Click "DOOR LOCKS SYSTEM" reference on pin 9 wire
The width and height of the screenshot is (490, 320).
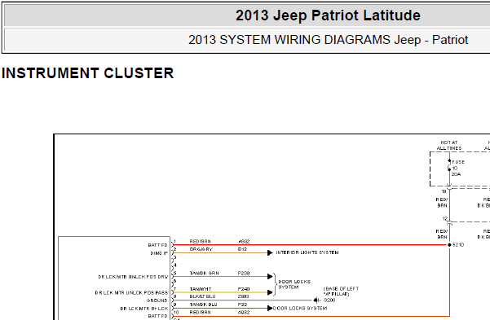coord(300,308)
